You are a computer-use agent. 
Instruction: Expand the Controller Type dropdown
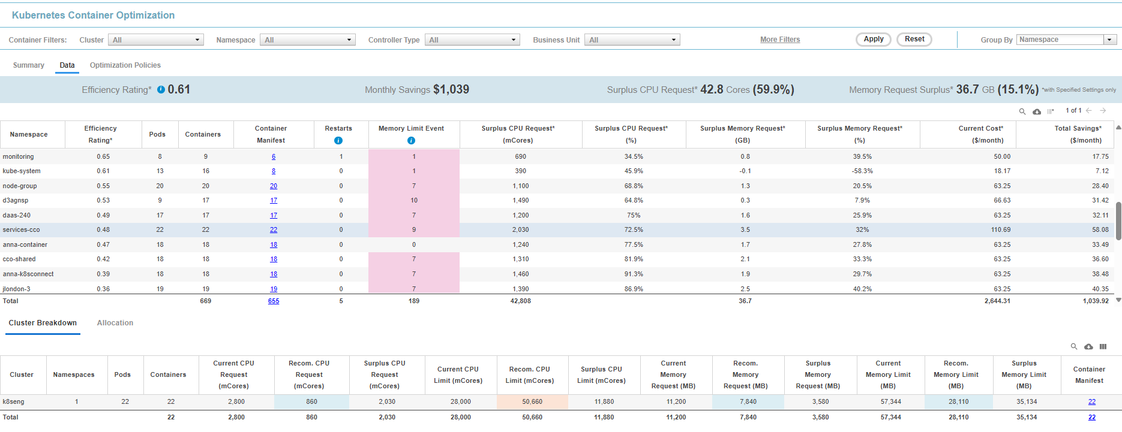[472, 40]
